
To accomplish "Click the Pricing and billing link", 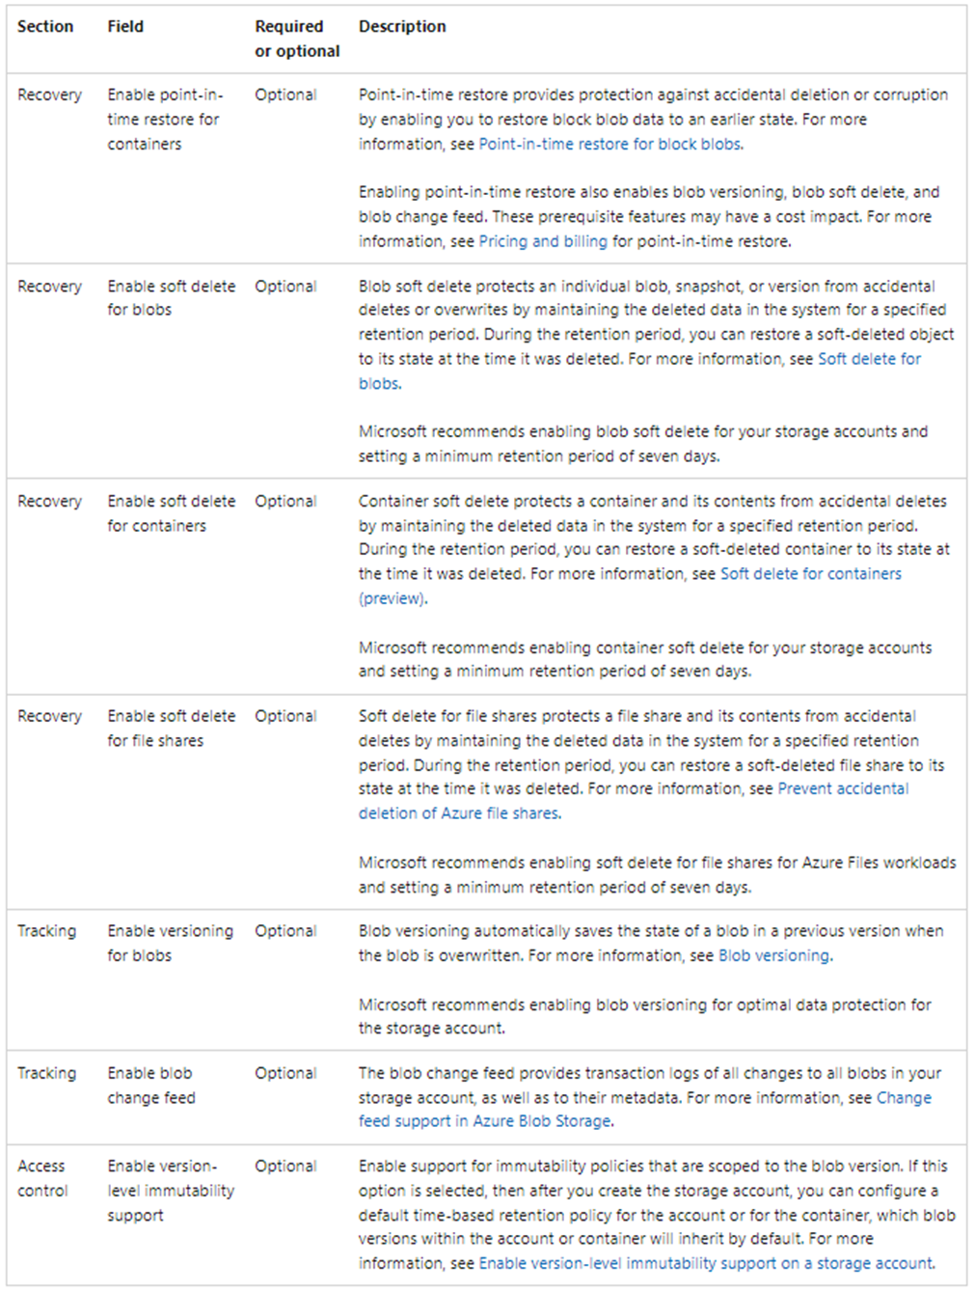I will click(x=543, y=241).
